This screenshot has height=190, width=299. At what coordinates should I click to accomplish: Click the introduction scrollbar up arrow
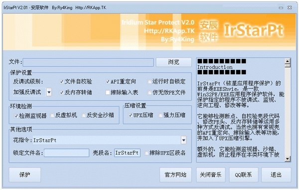coord(288,61)
